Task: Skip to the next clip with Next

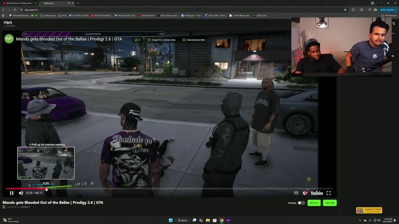Action: [x=330, y=203]
